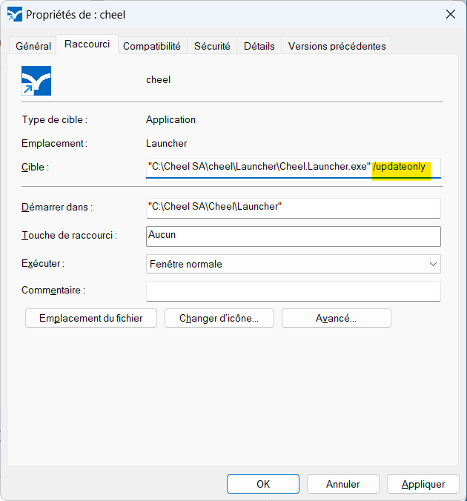467x501 pixels.
Task: Click the Type de cible label
Action: 55,120
